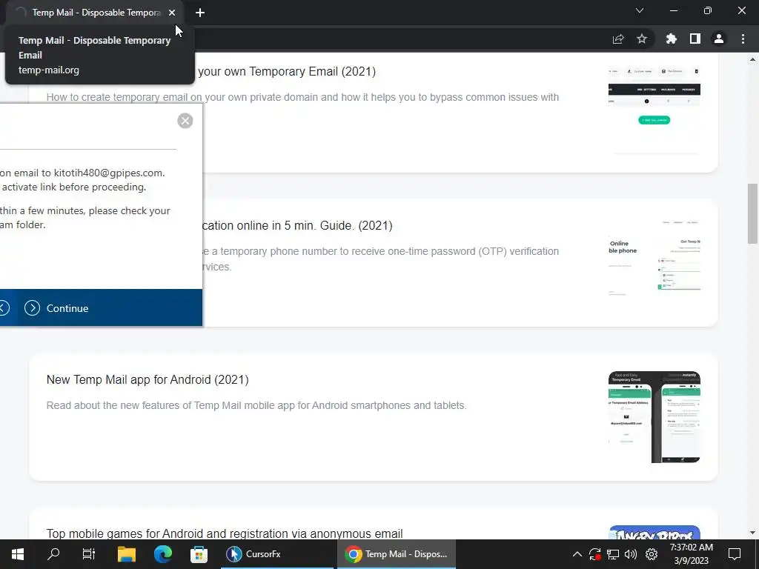
Task: Open Task View on the taskbar
Action: point(89,554)
